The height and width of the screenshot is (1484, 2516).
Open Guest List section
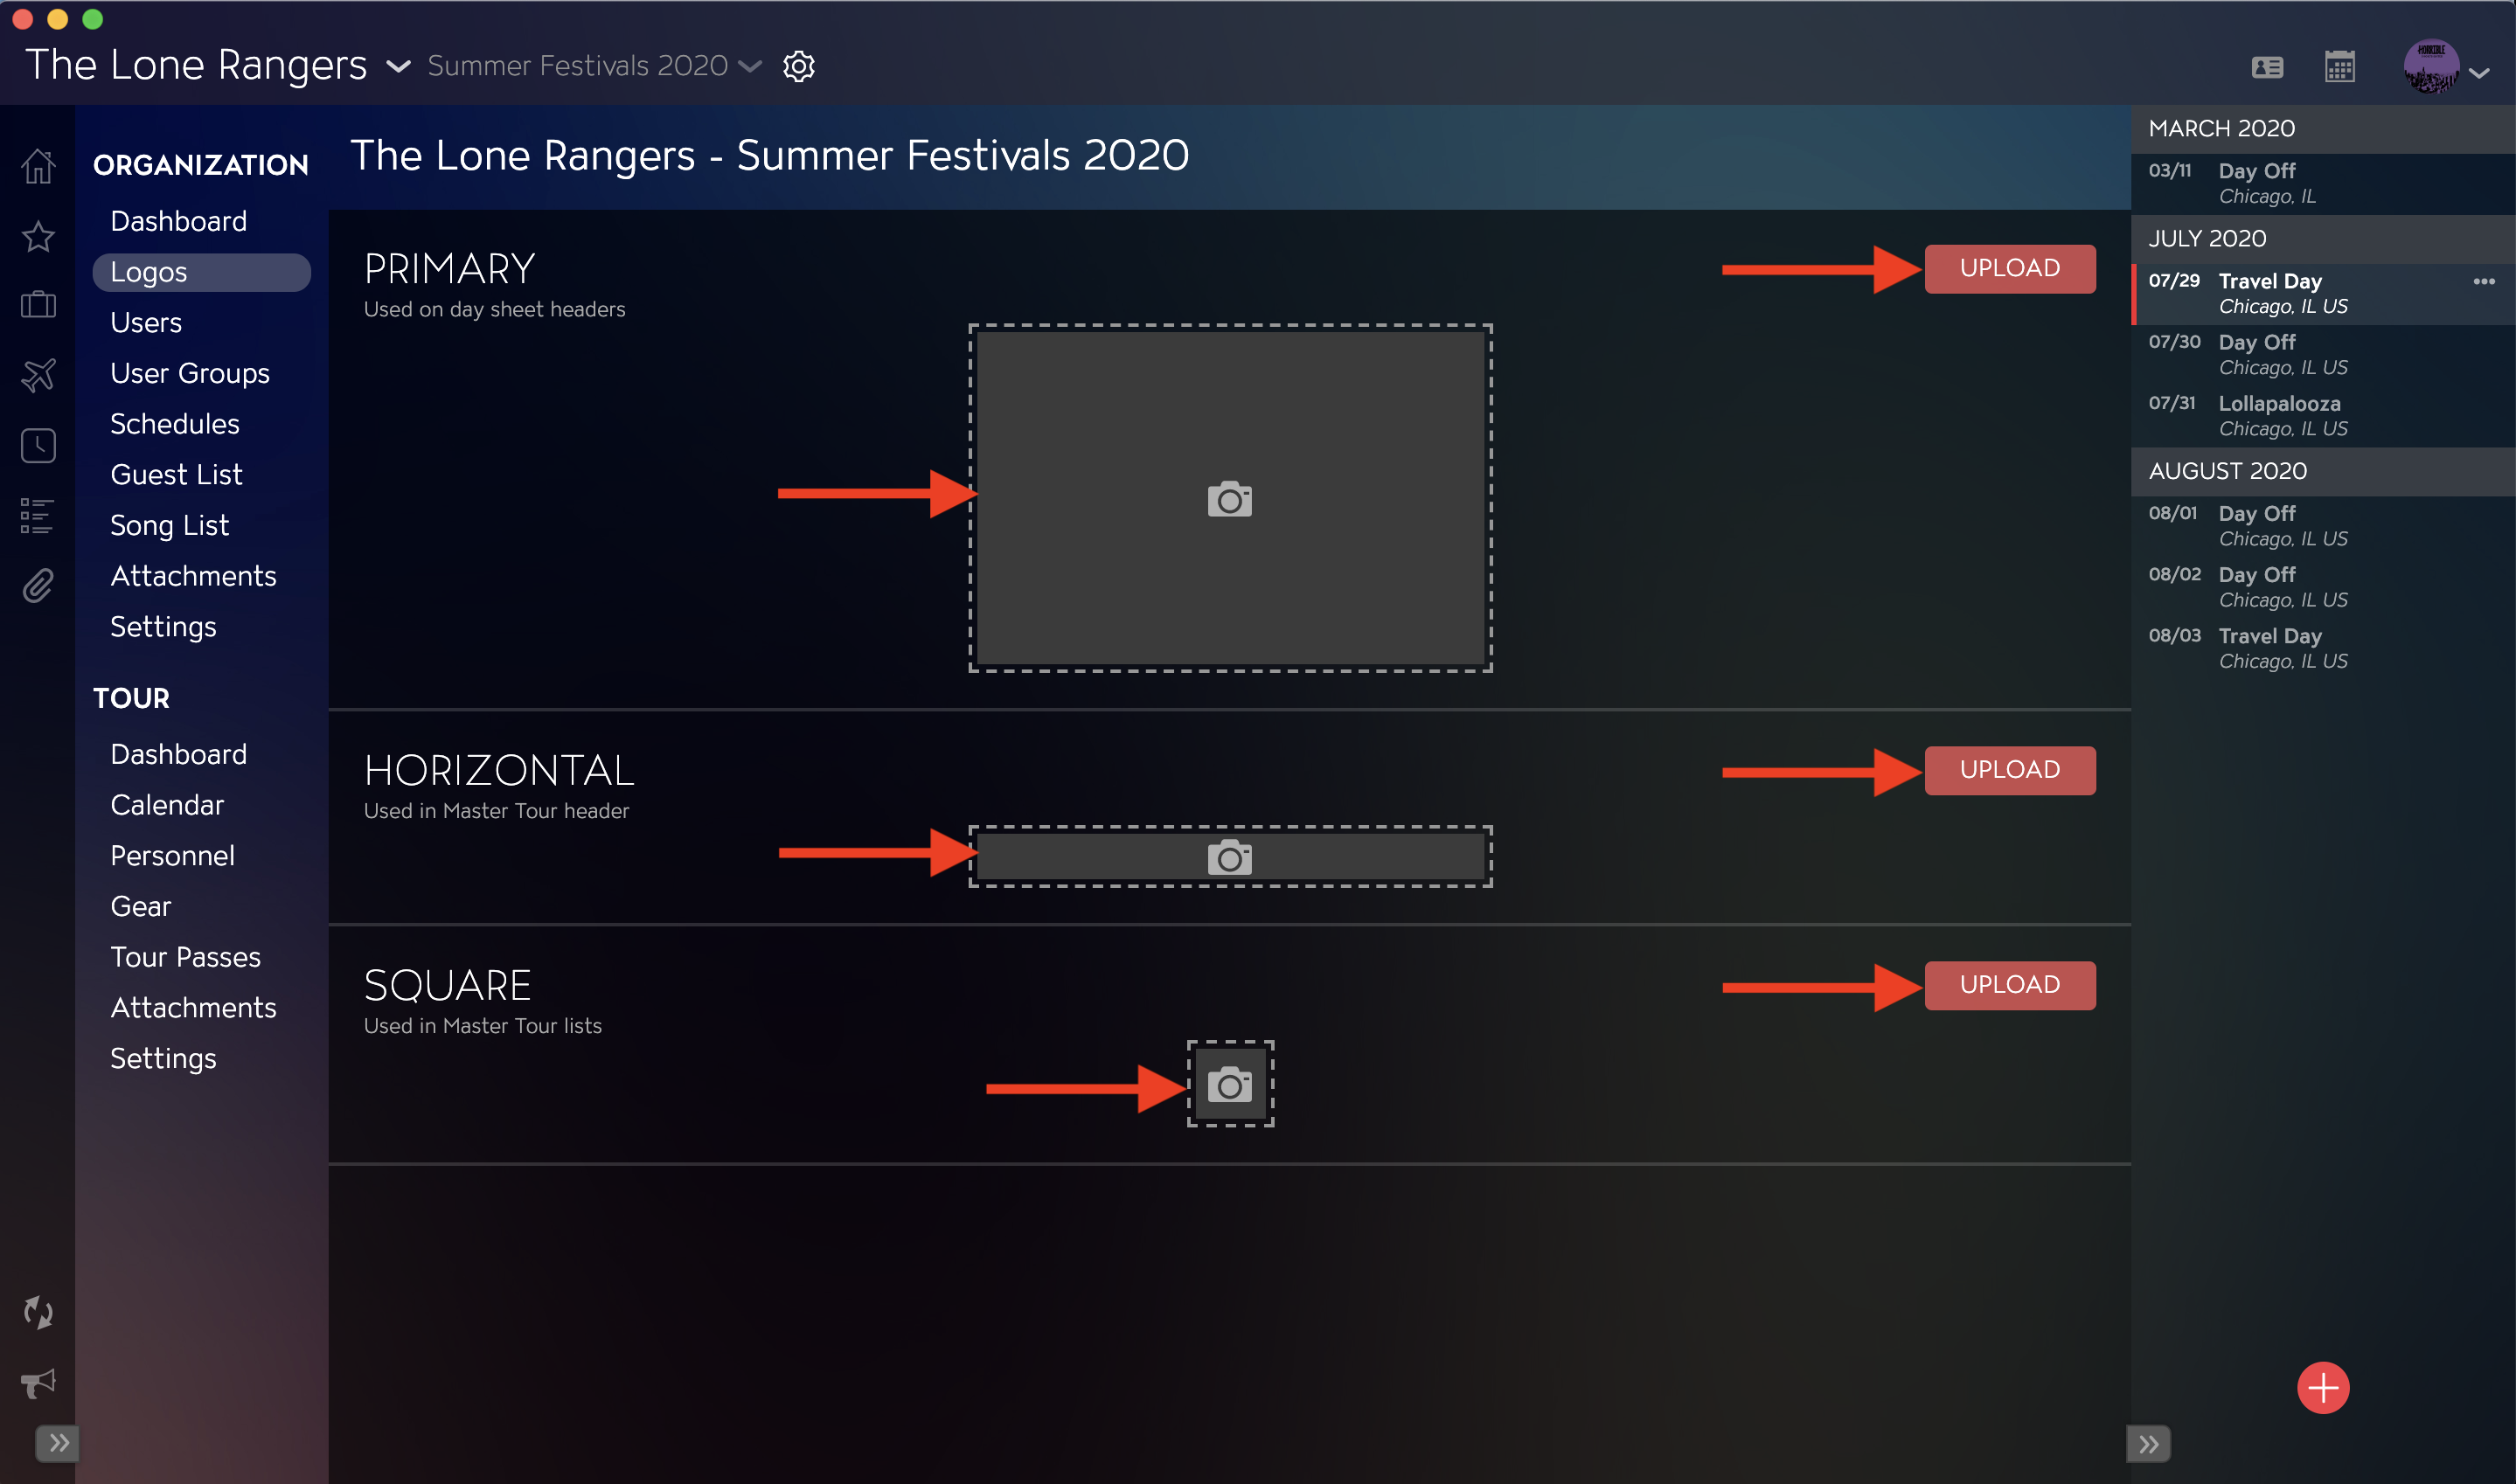176,474
